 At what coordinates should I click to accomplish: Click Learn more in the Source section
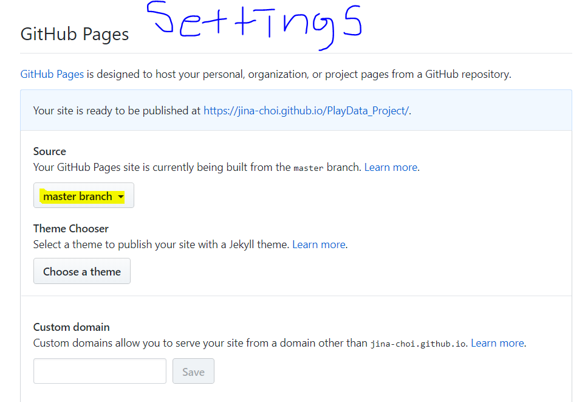pyautogui.click(x=391, y=167)
